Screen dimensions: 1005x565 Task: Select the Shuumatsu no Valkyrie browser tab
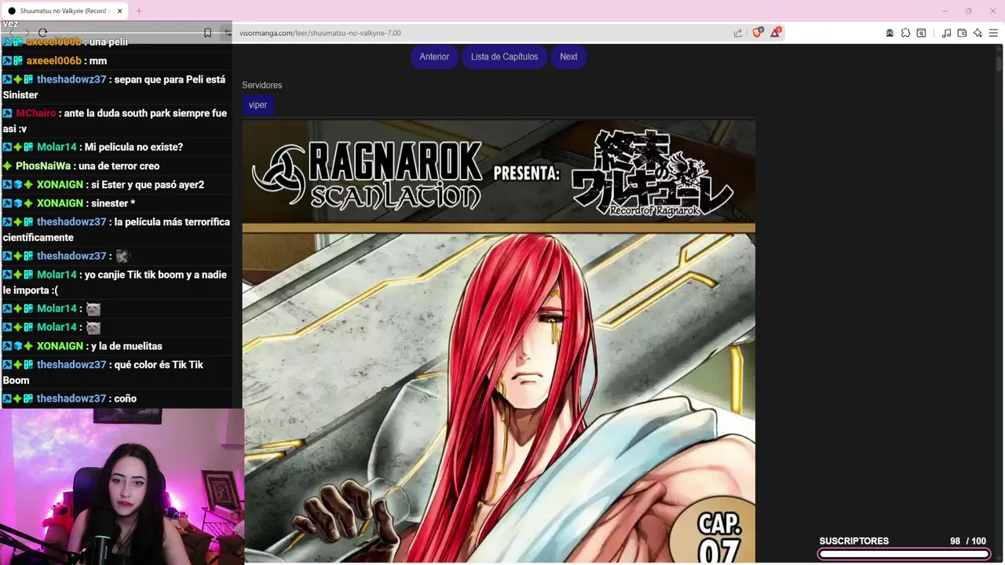point(64,11)
